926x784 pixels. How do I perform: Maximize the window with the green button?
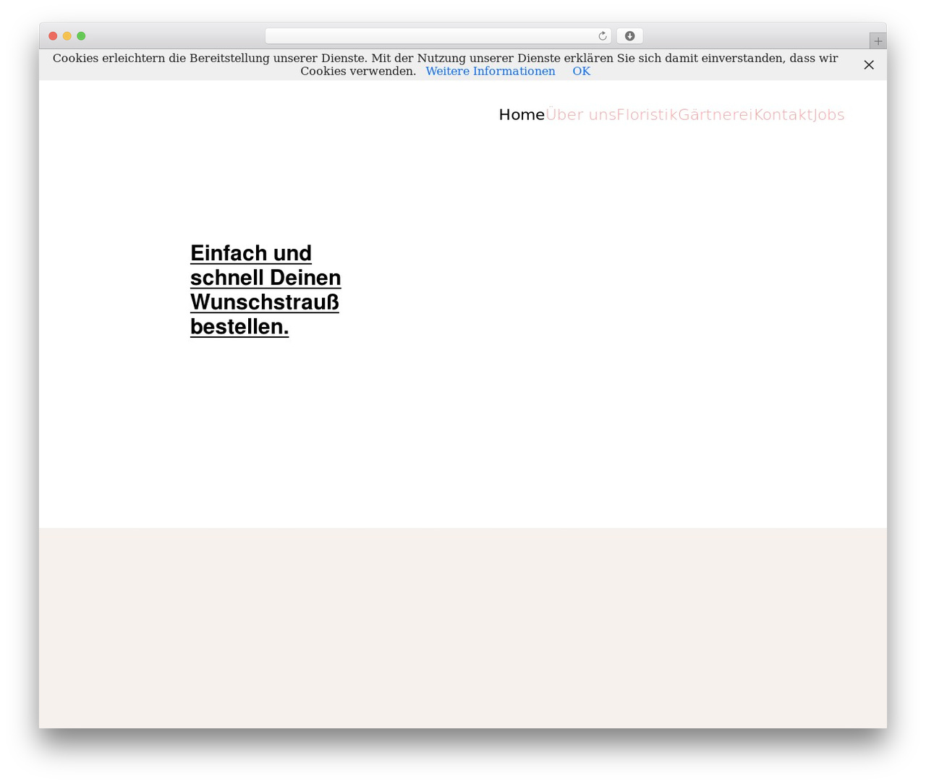click(x=81, y=36)
